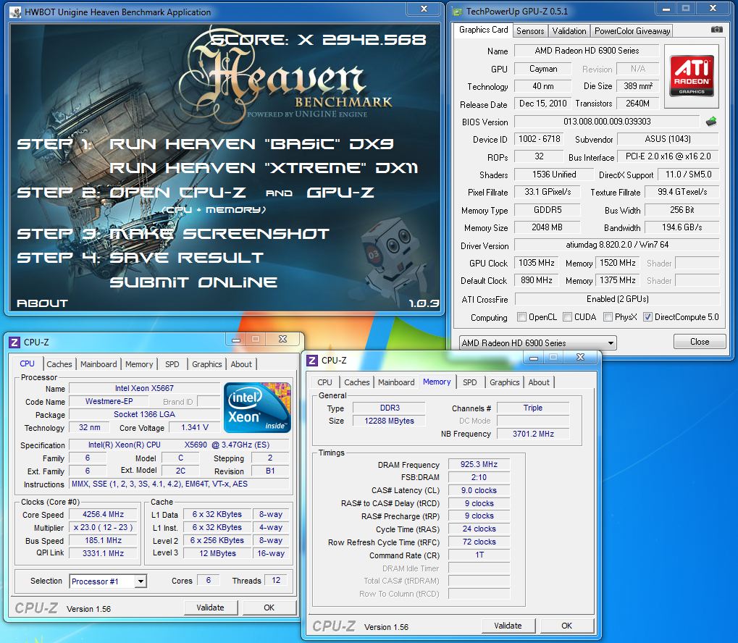The image size is (738, 643).
Task: Click Validate in the left CPU-Z window
Action: 210,608
